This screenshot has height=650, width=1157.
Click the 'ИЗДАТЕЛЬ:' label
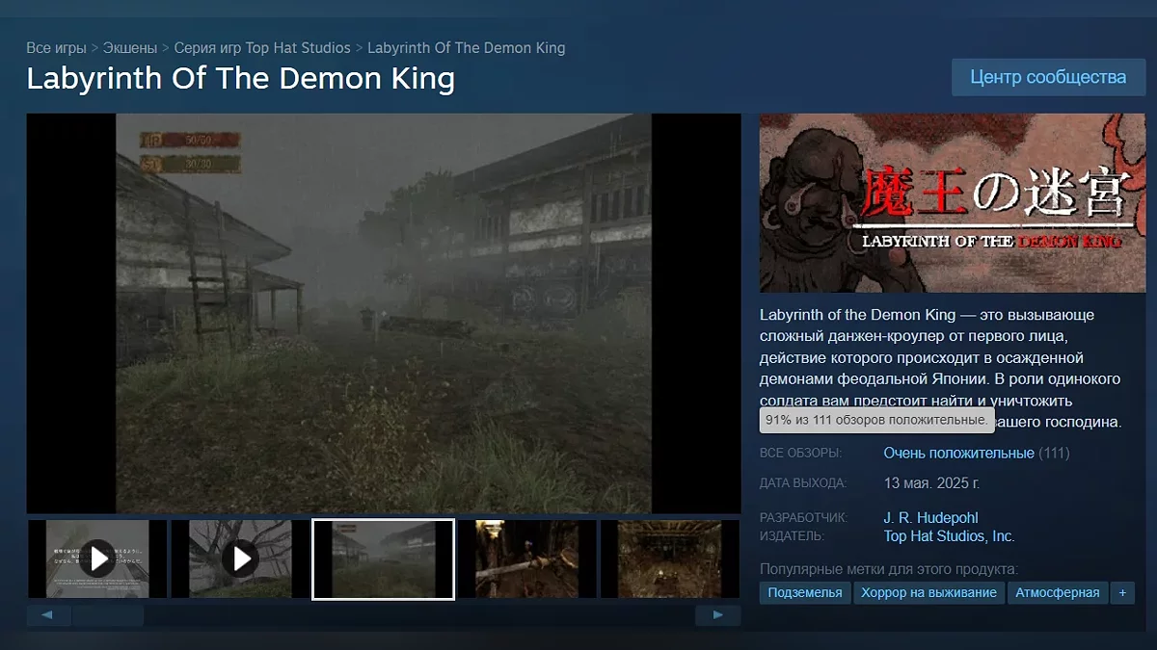point(792,536)
